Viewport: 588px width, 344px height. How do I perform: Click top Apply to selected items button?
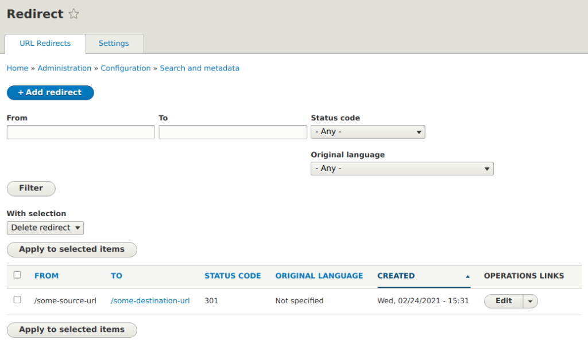[72, 249]
